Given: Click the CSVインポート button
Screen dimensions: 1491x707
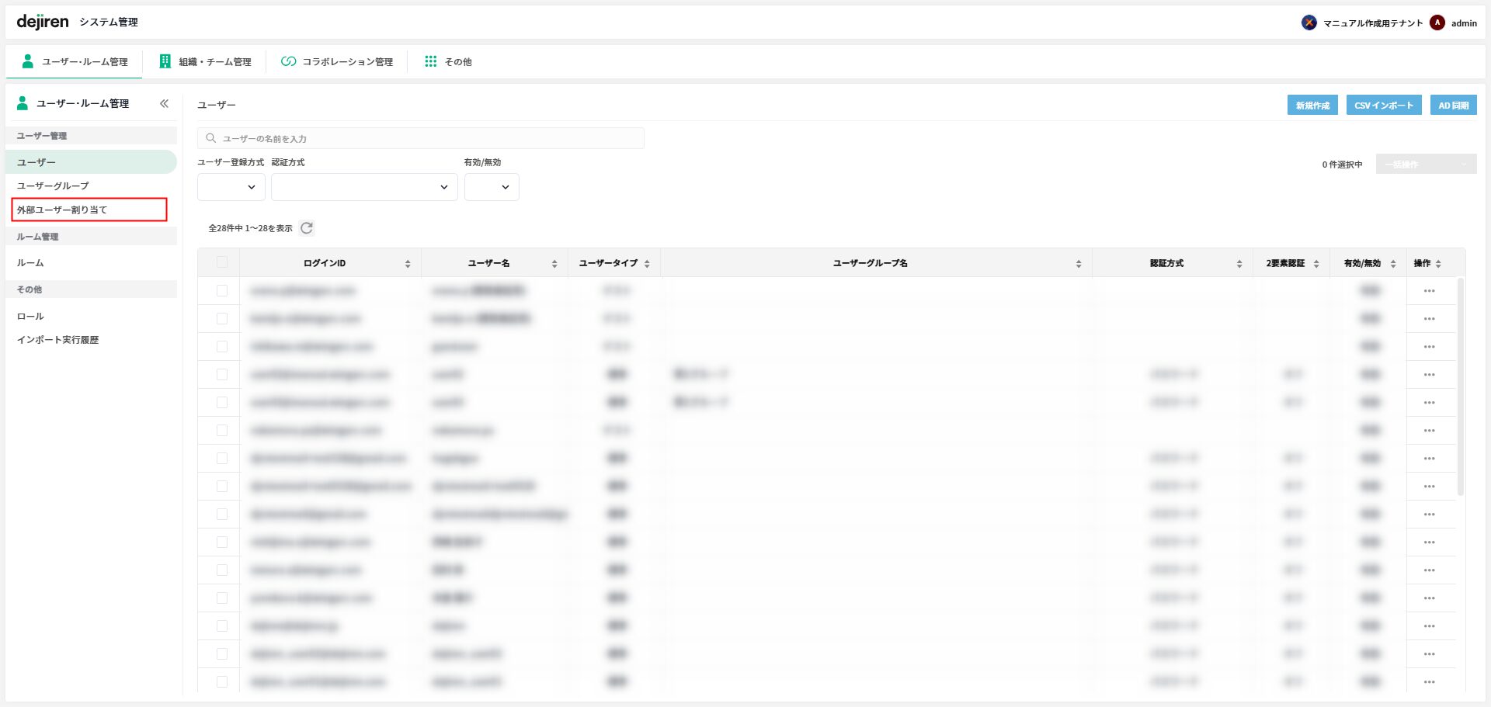Looking at the screenshot, I should [x=1384, y=106].
